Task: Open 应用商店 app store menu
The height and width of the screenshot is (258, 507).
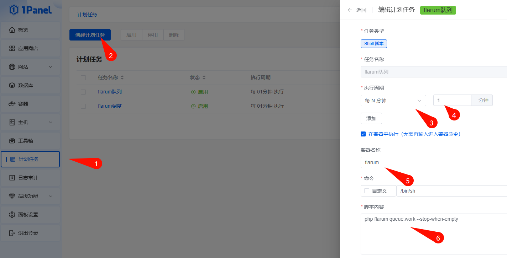Action: point(30,48)
